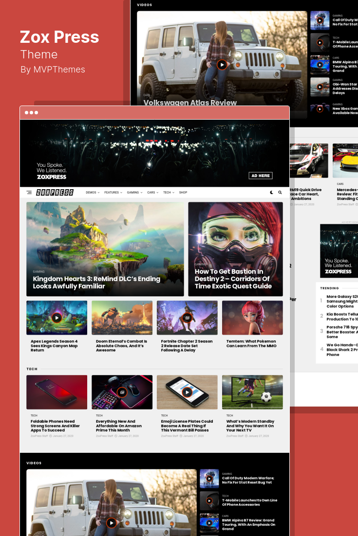Click TECH section heading

[32, 369]
